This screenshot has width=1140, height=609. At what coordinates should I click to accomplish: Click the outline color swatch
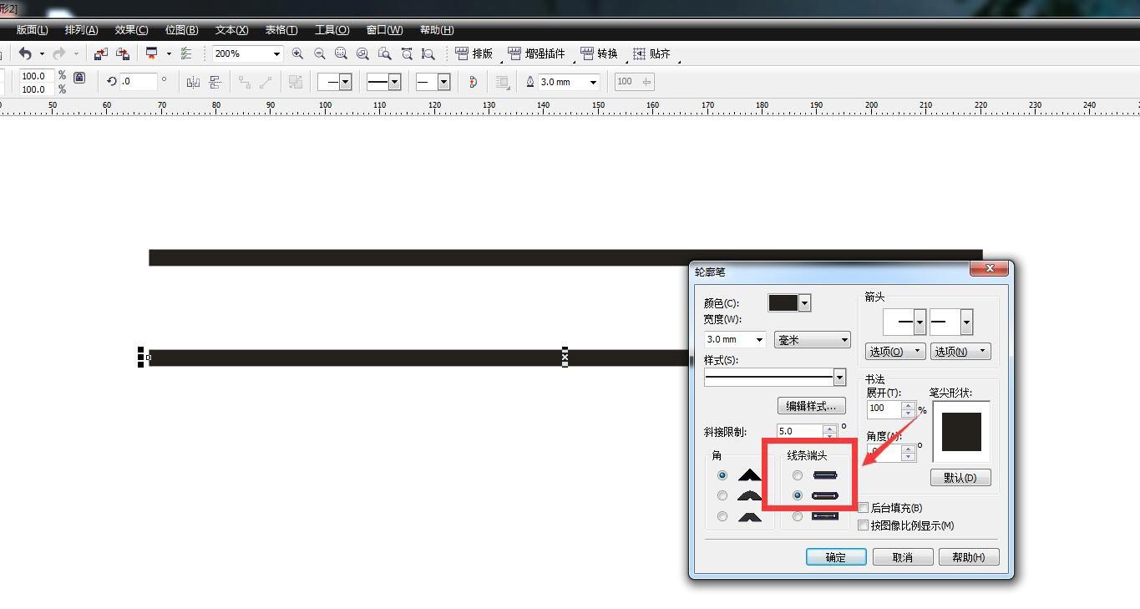(x=783, y=303)
